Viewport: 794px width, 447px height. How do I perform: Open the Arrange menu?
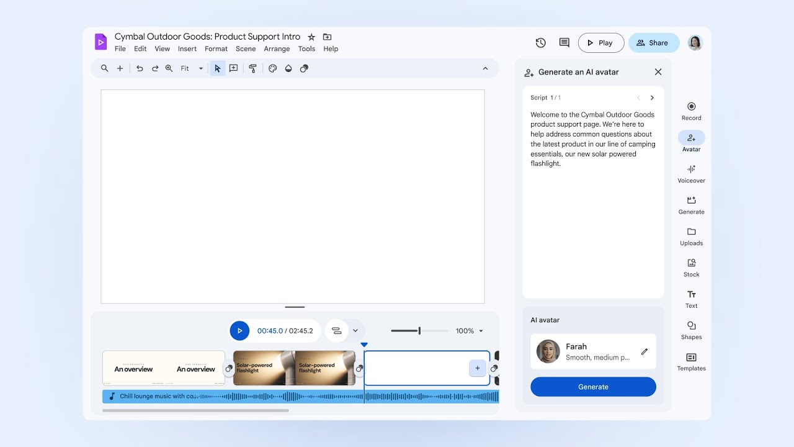tap(277, 48)
